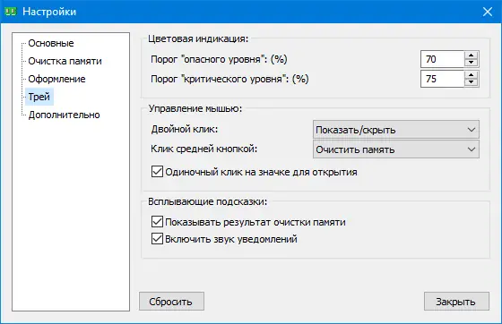This screenshot has height=324, width=502.
Task: Open the Клик средней кнопкой dropdown
Action: pyautogui.click(x=396, y=149)
